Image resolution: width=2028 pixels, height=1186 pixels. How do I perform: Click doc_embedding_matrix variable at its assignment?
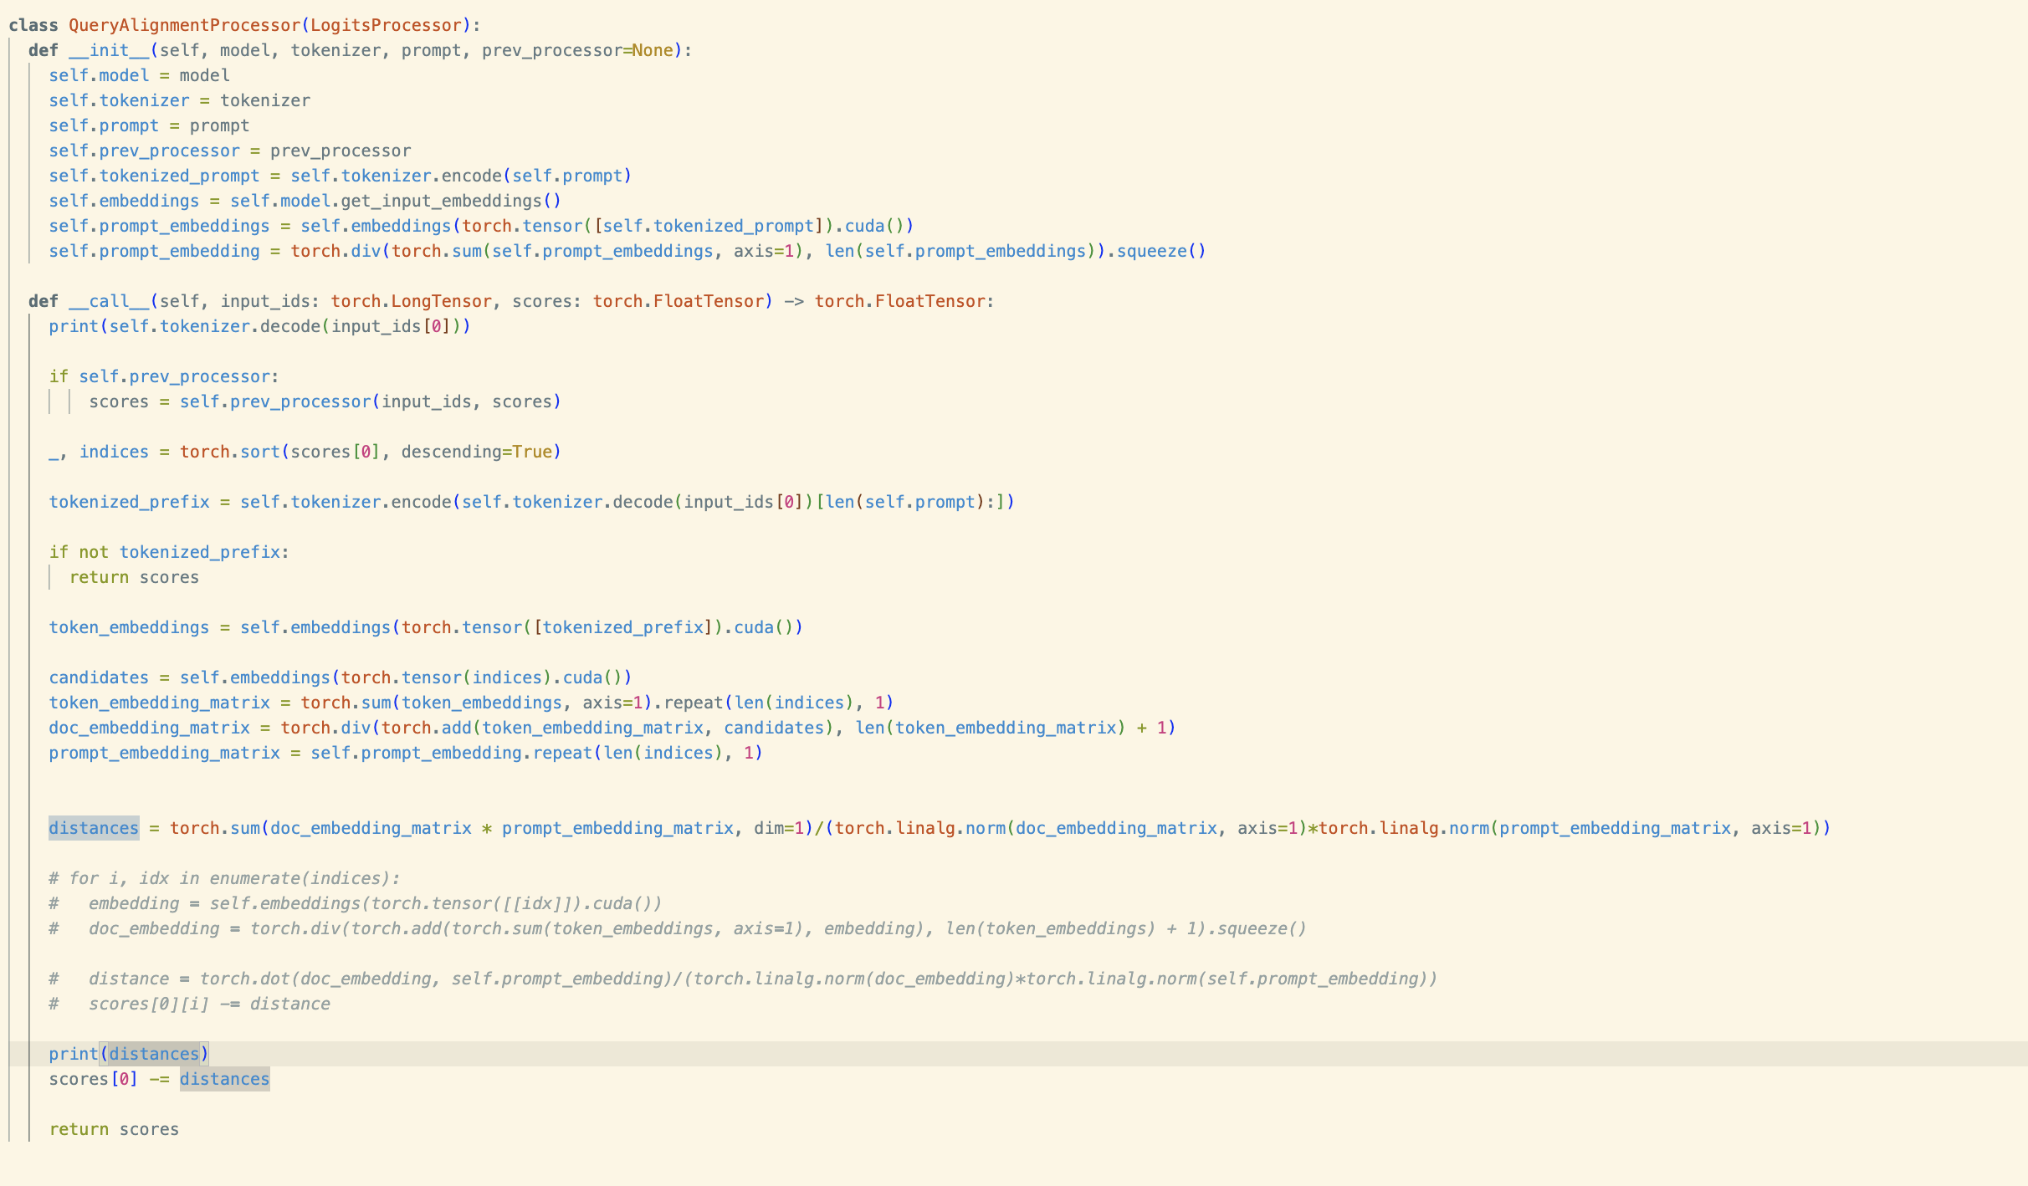pos(149,728)
